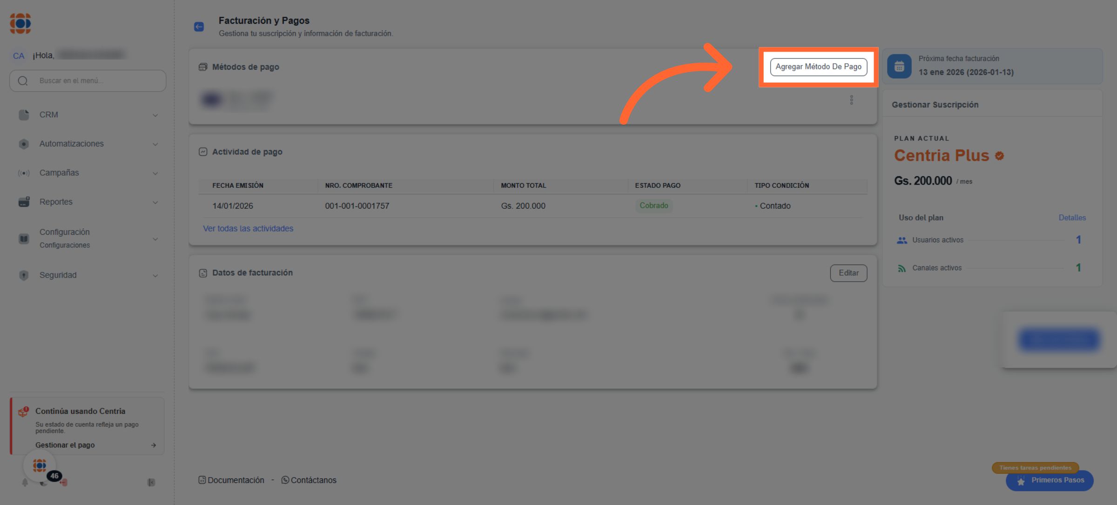Click the red logout icon
1117x505 pixels.
[x=64, y=483]
